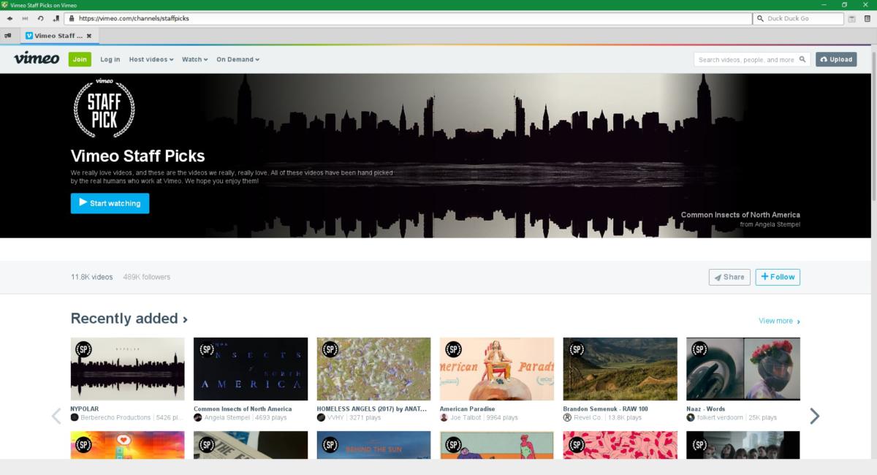Open the Recently added heading link
The height and width of the screenshot is (475, 877).
pyautogui.click(x=129, y=319)
